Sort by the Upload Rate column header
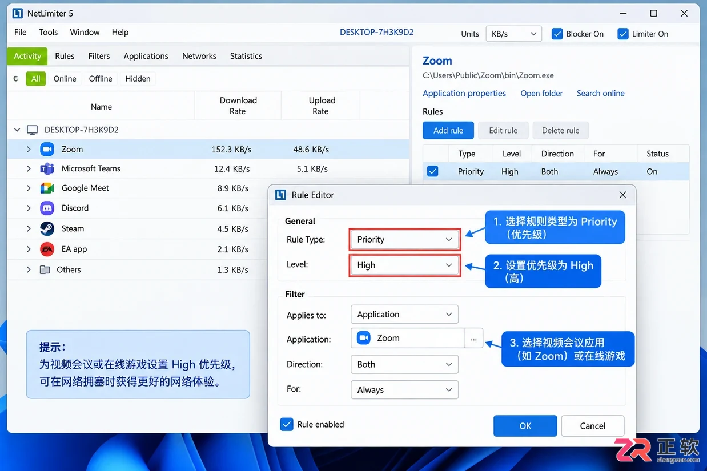The image size is (707, 471). click(x=321, y=106)
